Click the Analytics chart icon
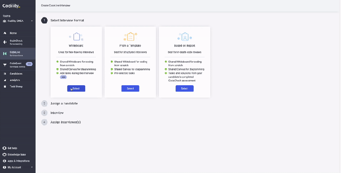341x173 pixels. [x=5, y=80]
